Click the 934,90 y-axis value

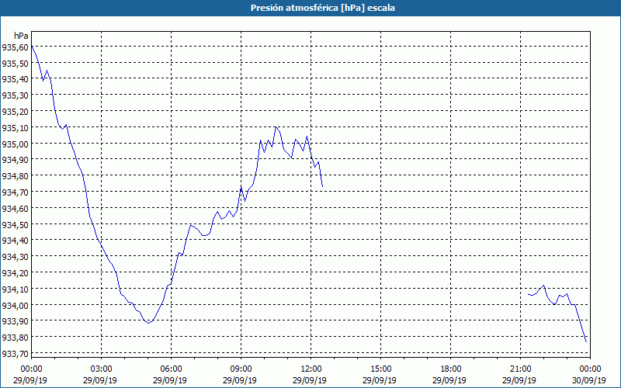[15, 160]
